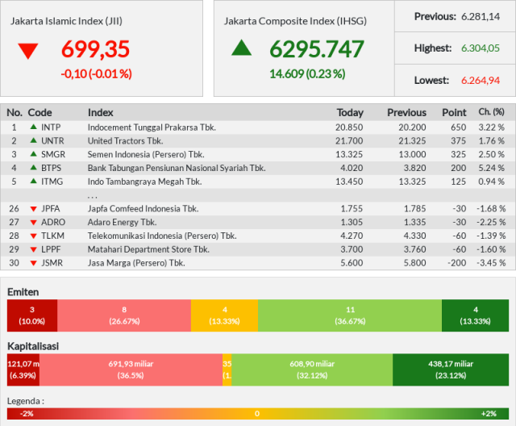Click the Jakarta Composite Index (IHSG) title

point(296,21)
